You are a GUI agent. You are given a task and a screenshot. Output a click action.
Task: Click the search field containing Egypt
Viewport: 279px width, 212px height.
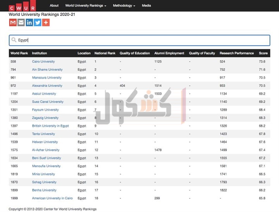[x=139, y=40]
